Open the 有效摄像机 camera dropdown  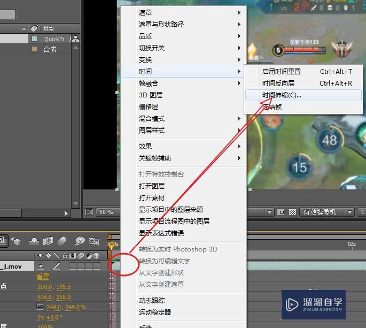click(326, 212)
